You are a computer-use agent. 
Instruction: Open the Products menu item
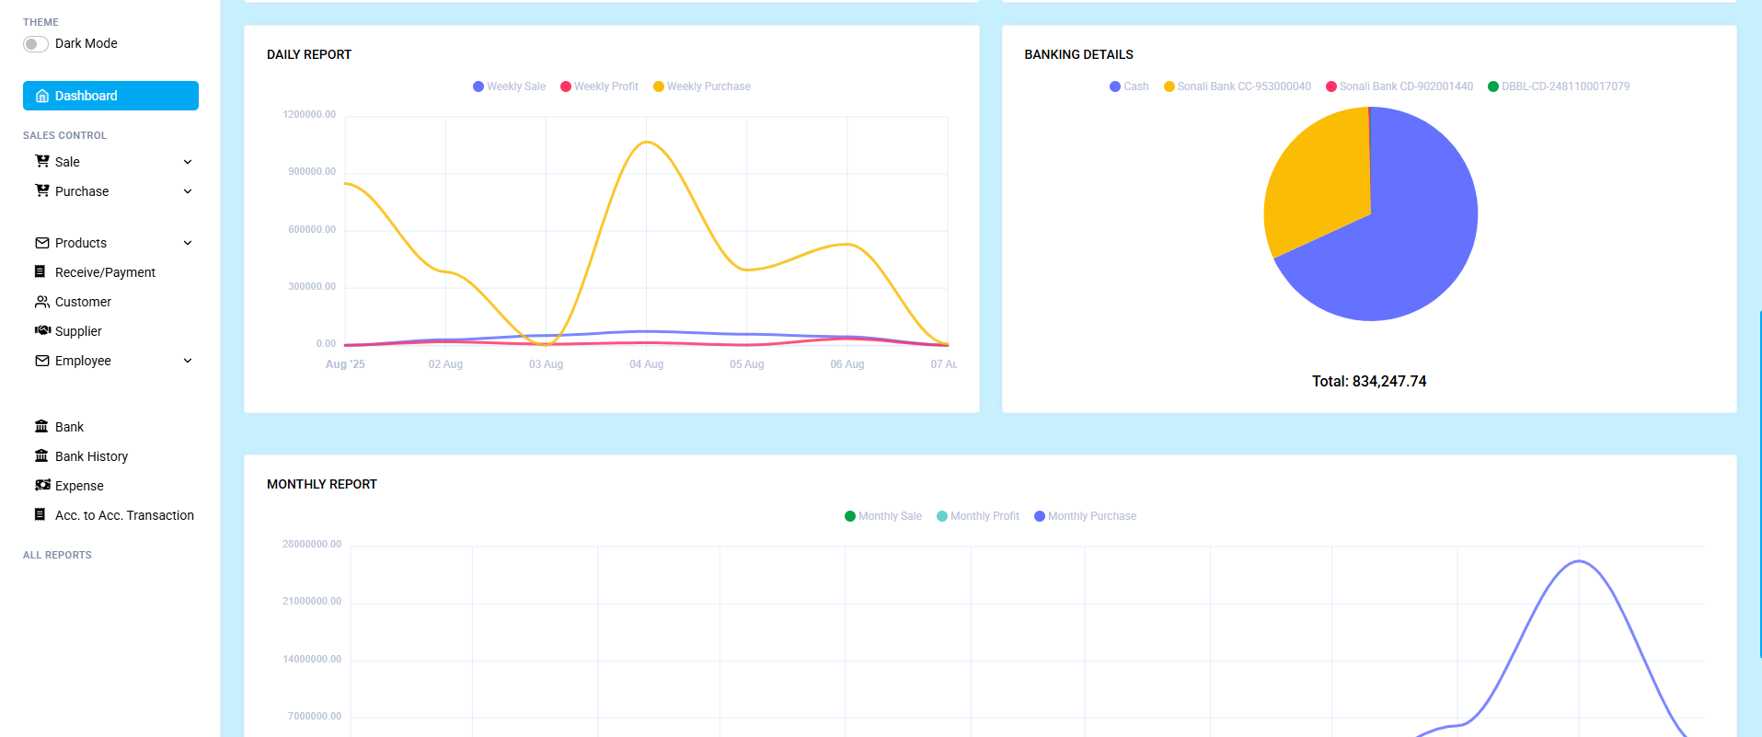tap(81, 243)
